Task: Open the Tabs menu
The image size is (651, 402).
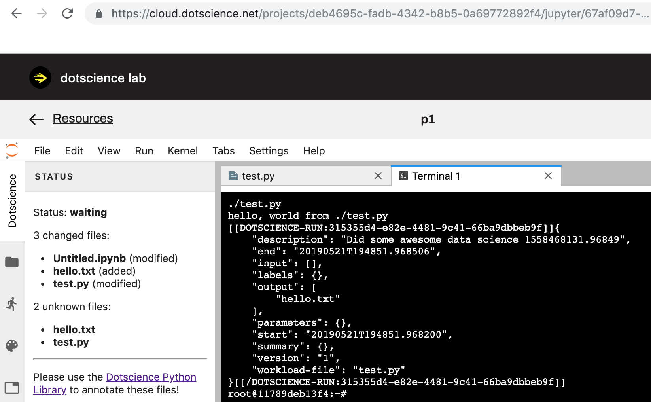Action: pyautogui.click(x=223, y=151)
